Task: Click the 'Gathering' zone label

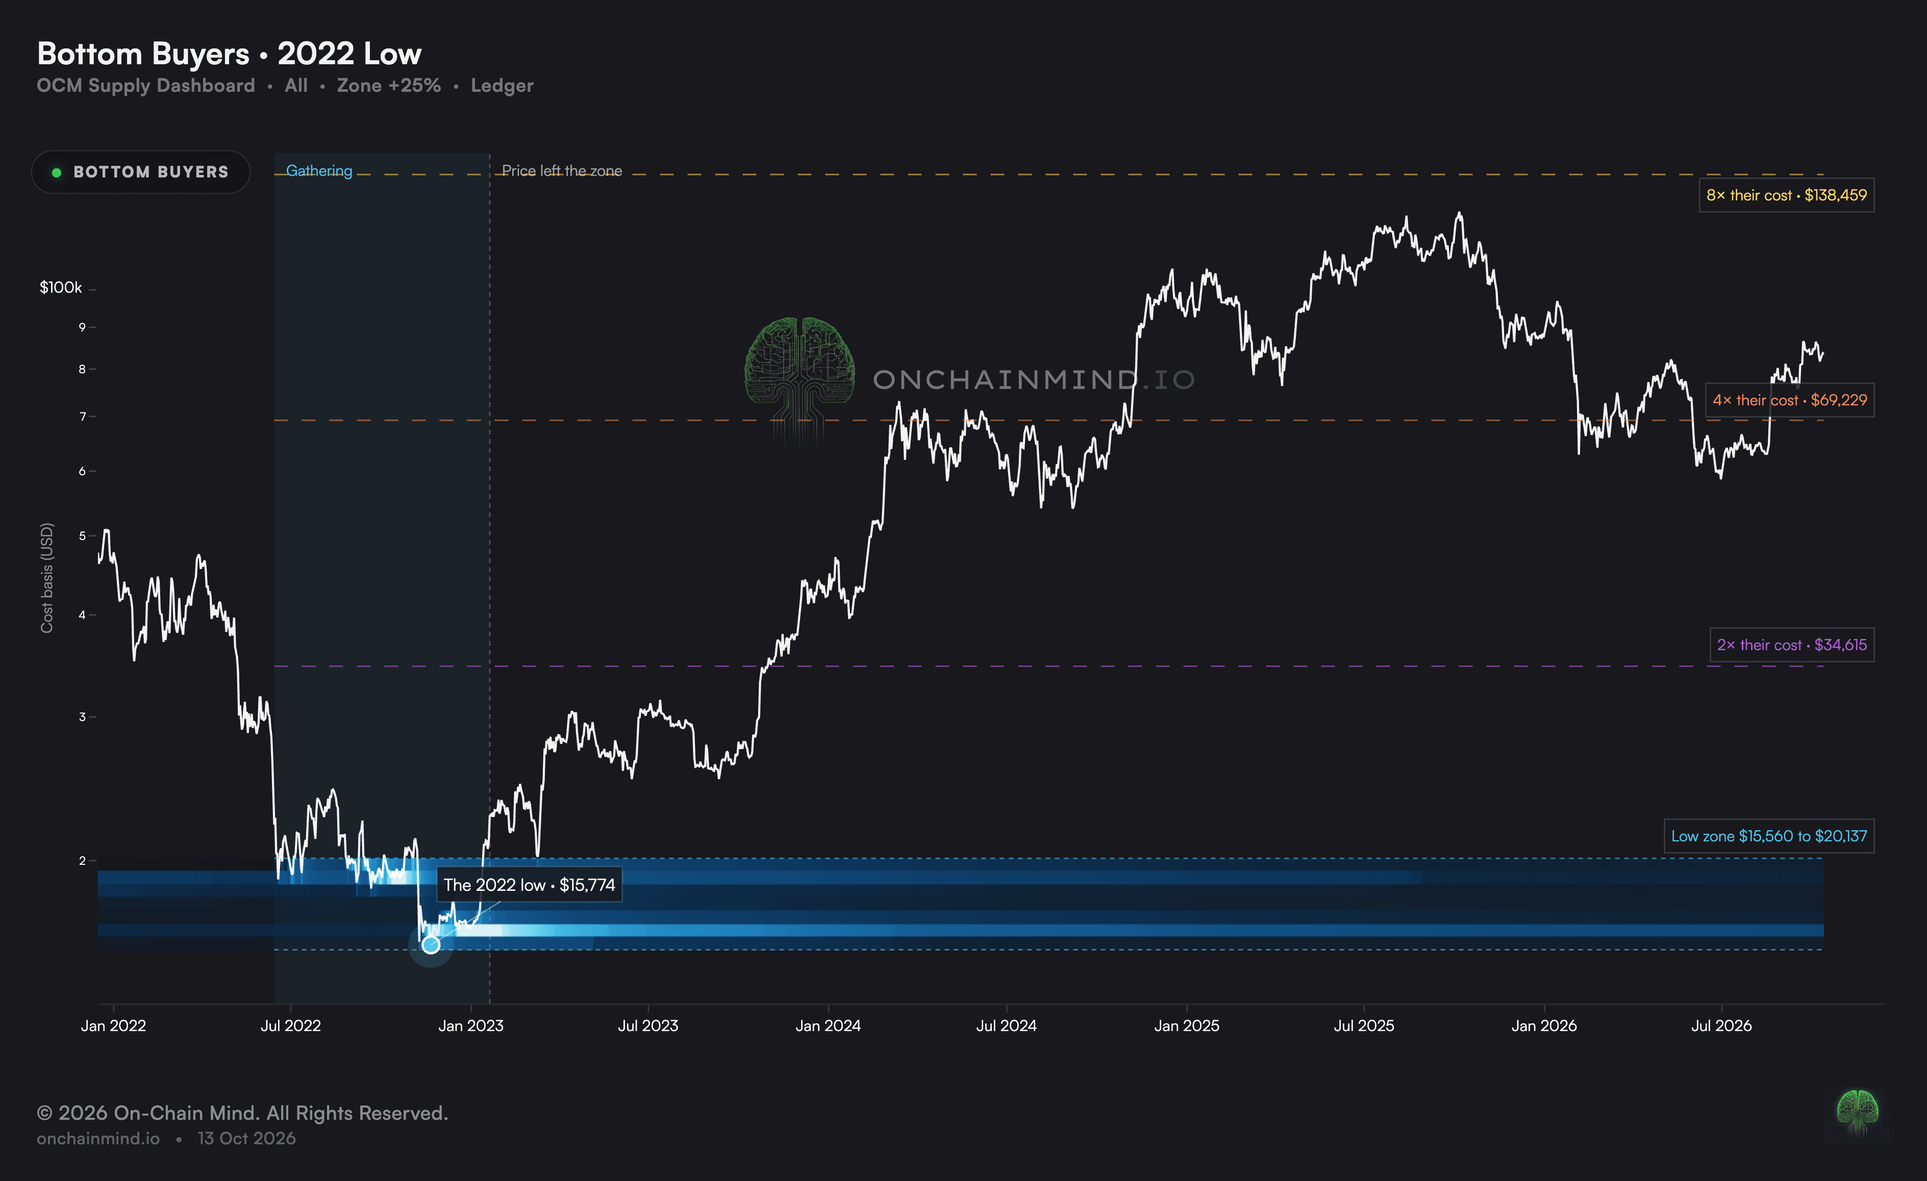Action: 319,170
